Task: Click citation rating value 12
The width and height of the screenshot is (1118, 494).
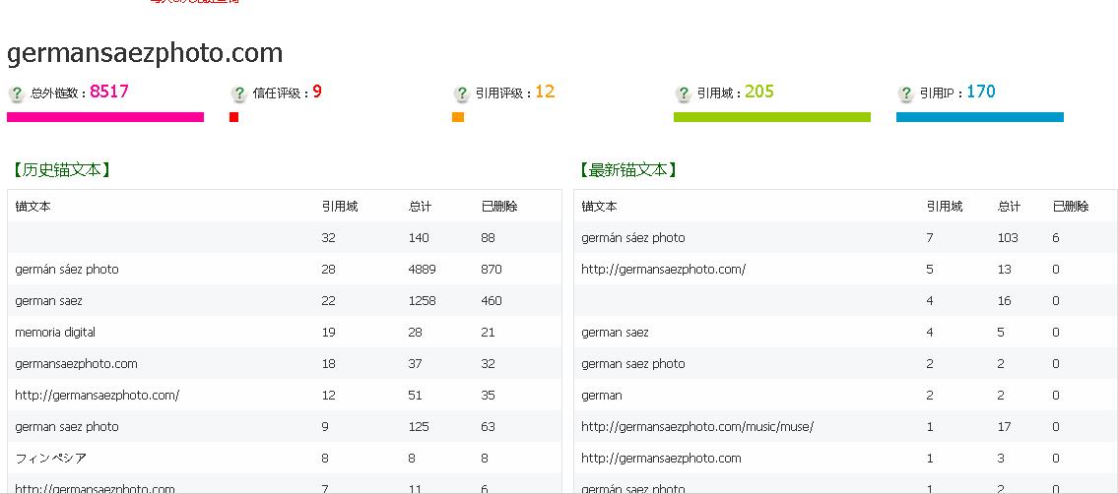Action: coord(545,92)
